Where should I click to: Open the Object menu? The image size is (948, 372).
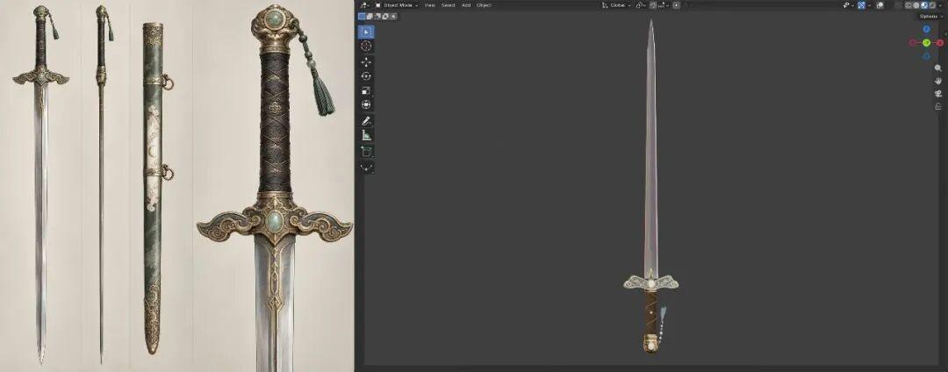pyautogui.click(x=484, y=5)
